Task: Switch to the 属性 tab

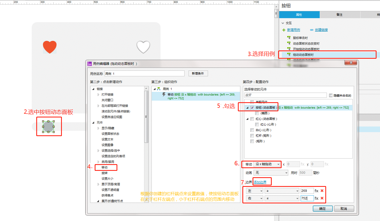Action: [x=299, y=15]
